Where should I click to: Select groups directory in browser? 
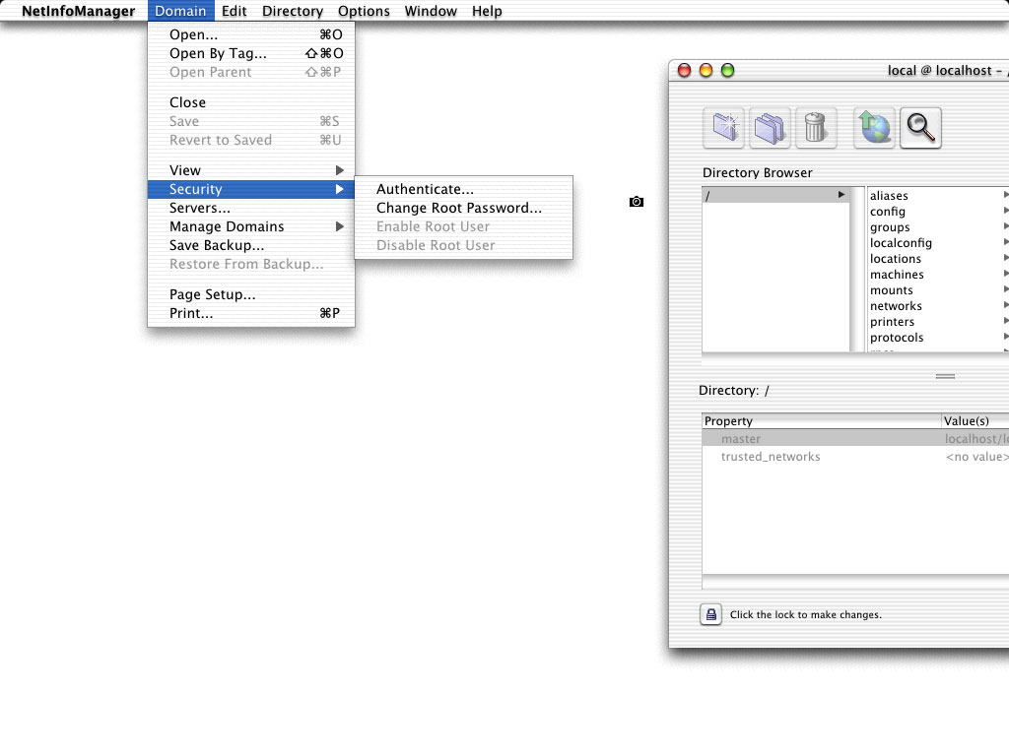pos(938,227)
